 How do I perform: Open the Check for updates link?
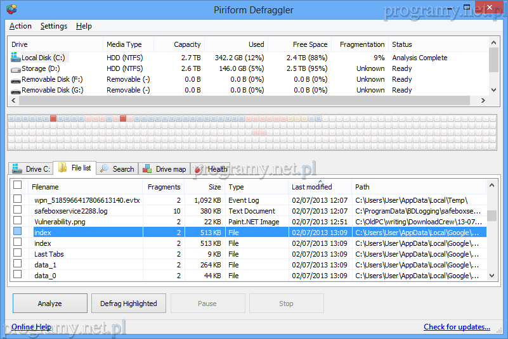coord(457,327)
